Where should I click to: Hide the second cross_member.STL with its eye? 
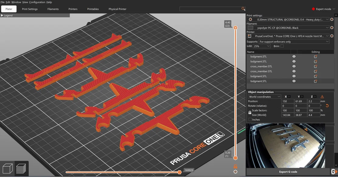(294, 71)
